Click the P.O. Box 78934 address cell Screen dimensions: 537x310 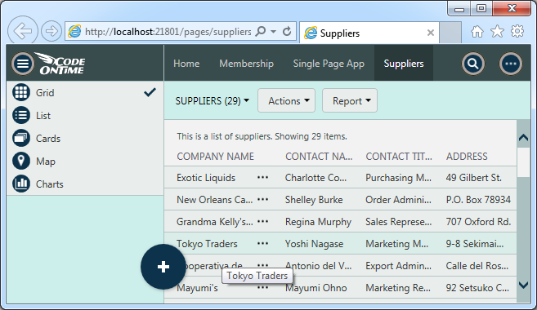click(478, 200)
